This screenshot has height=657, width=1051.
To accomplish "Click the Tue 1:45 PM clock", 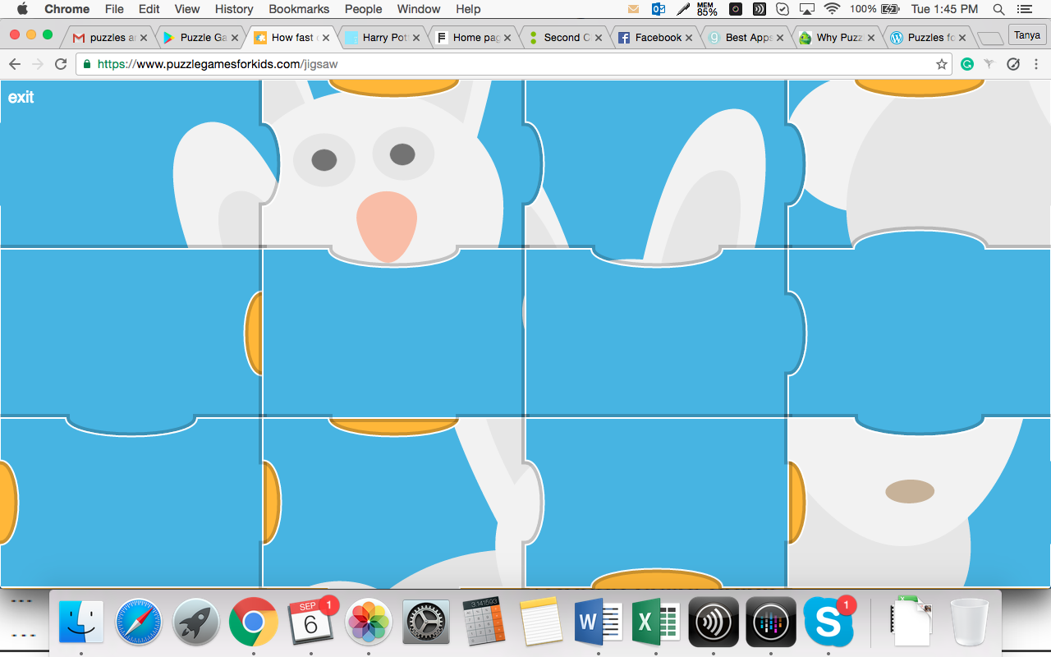I will 944,9.
